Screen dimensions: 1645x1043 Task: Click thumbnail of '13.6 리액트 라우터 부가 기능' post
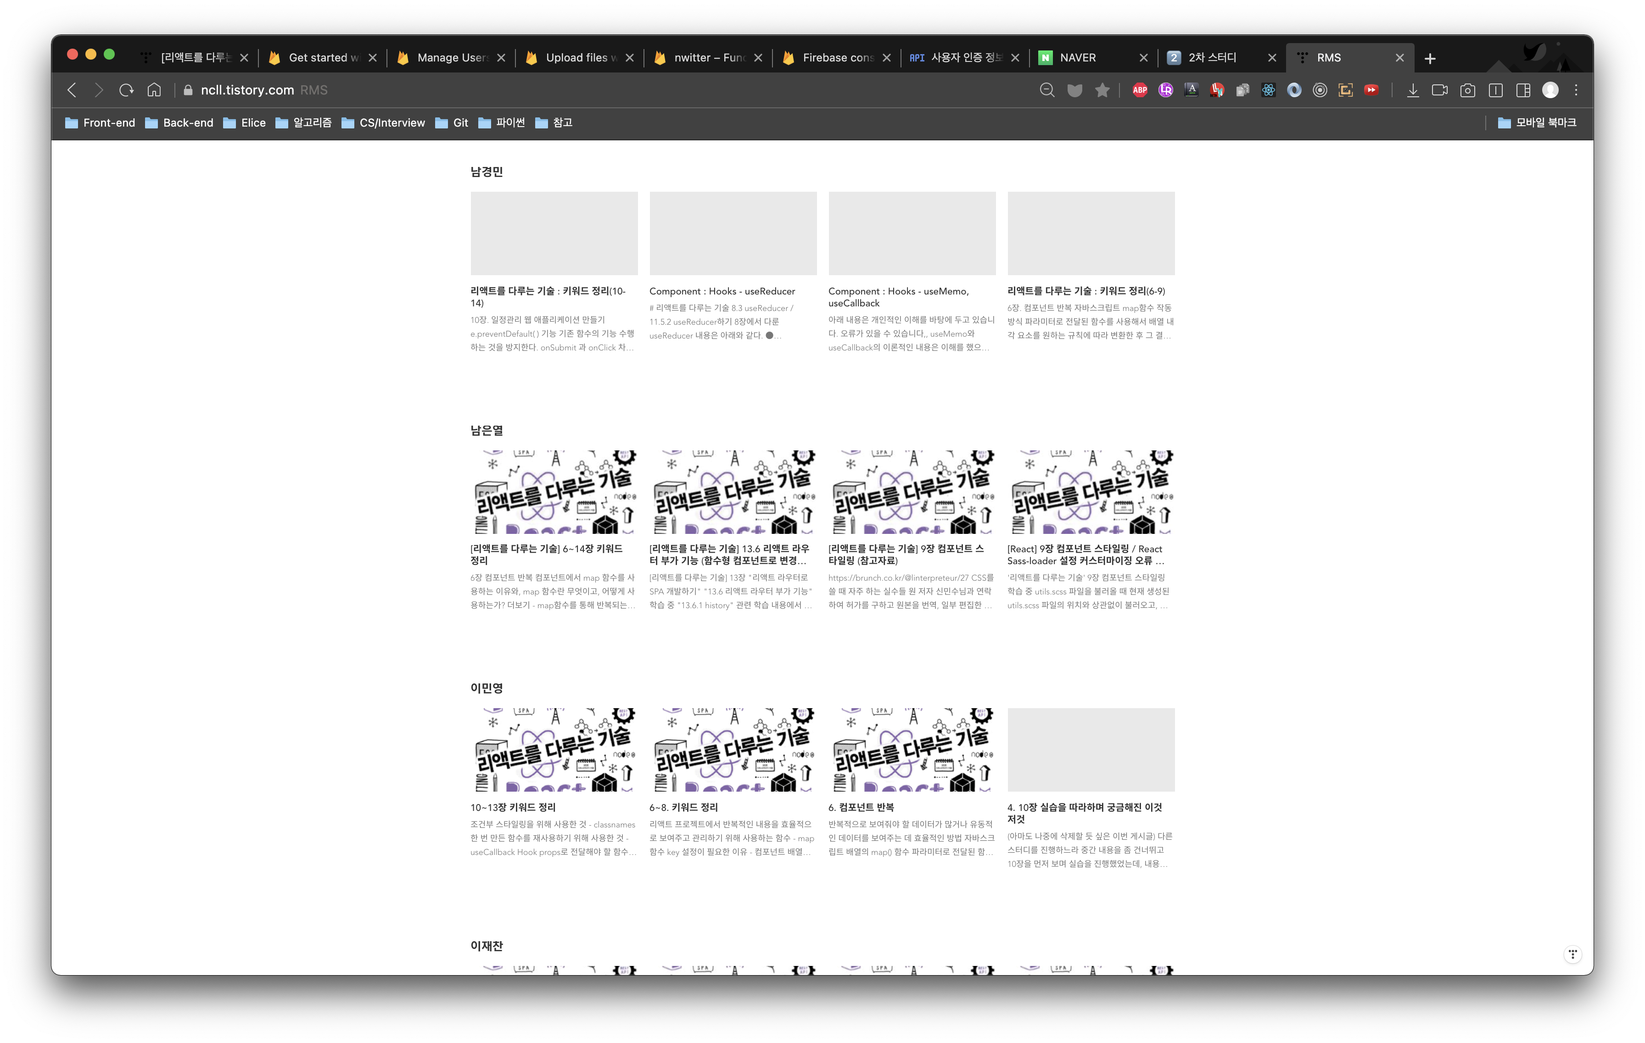point(733,492)
